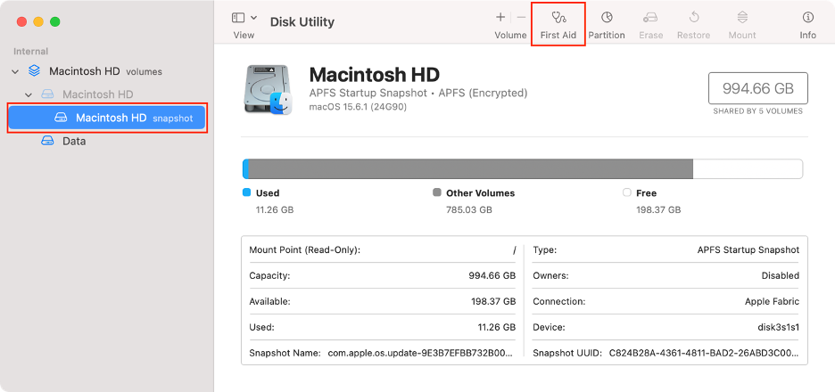Screen dimensions: 835x392
Task: Click the Mount toolbar icon
Action: click(x=742, y=18)
